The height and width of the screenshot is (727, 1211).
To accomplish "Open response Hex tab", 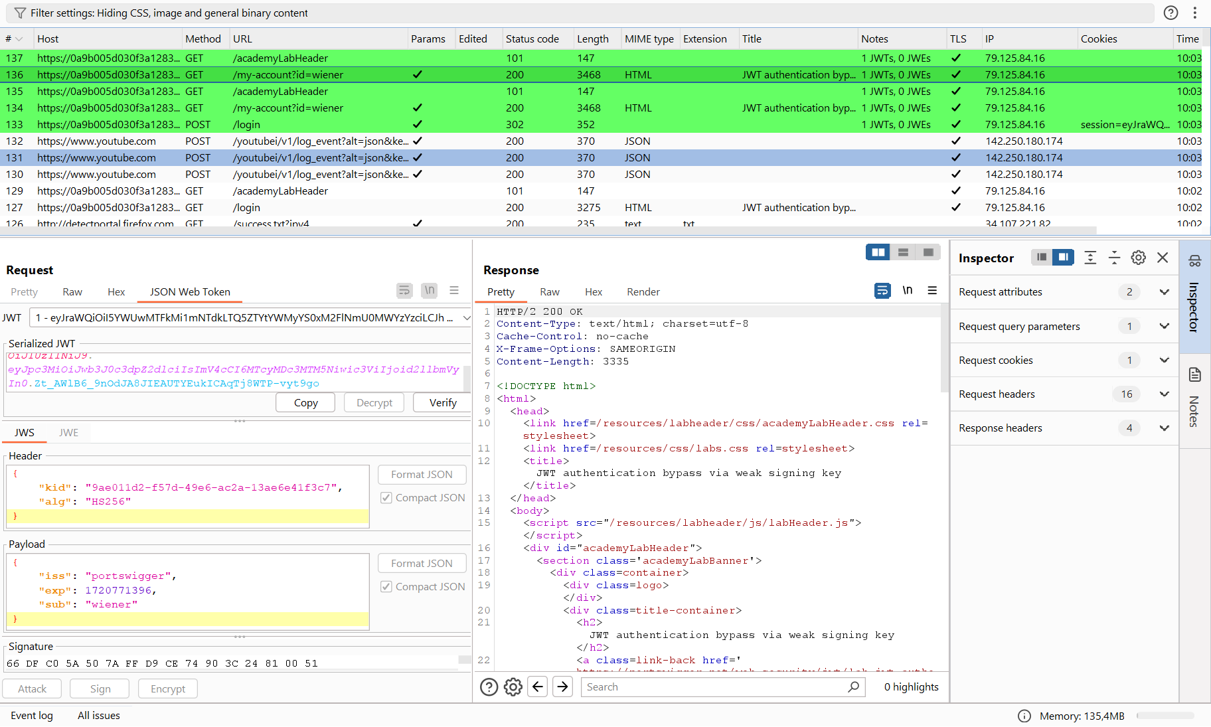I will [x=594, y=292].
